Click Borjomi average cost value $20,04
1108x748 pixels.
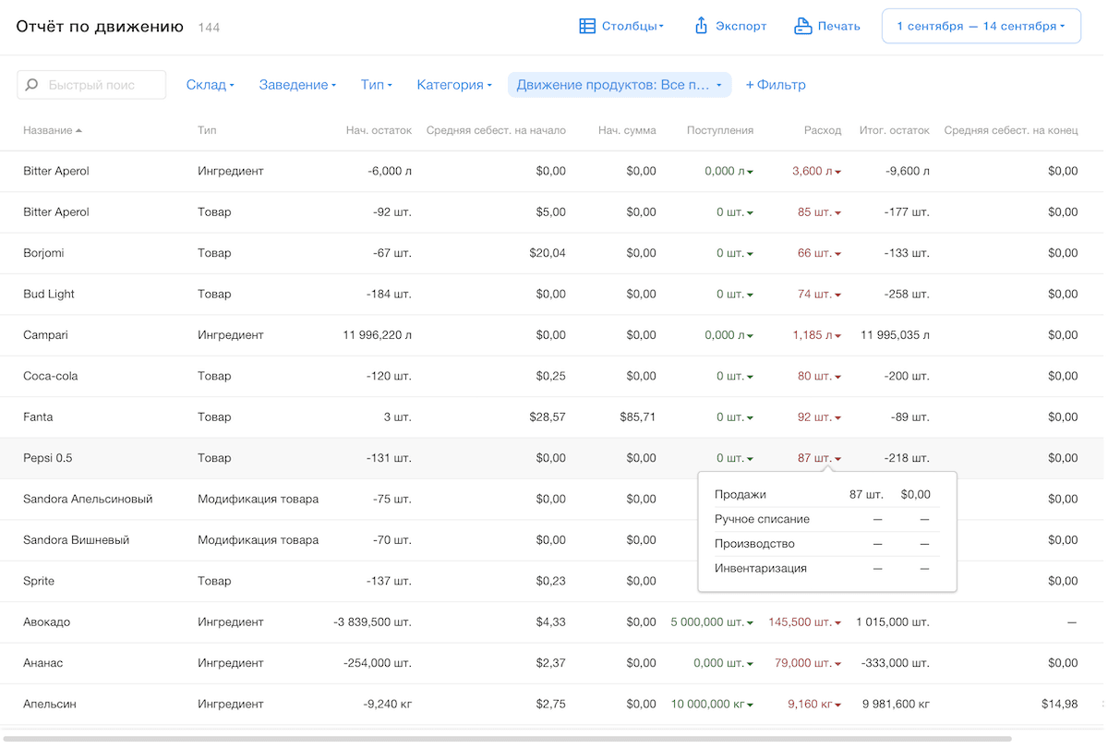click(548, 253)
